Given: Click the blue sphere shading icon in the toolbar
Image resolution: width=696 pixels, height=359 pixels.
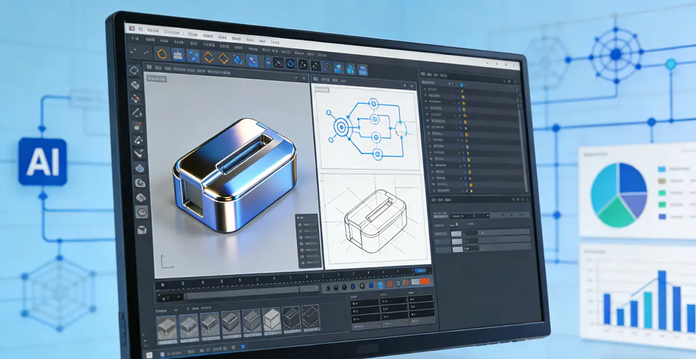Looking at the screenshot, I should 291,63.
